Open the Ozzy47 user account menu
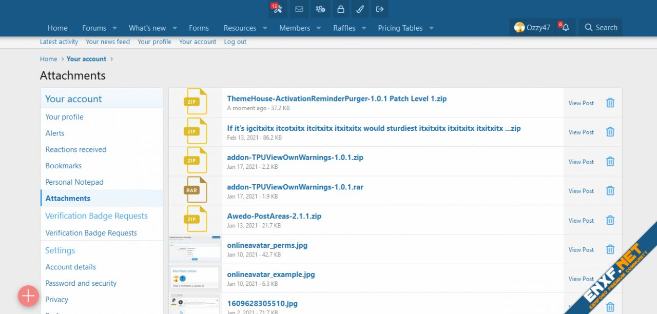Screen dimensions: 657x314 click(532, 28)
